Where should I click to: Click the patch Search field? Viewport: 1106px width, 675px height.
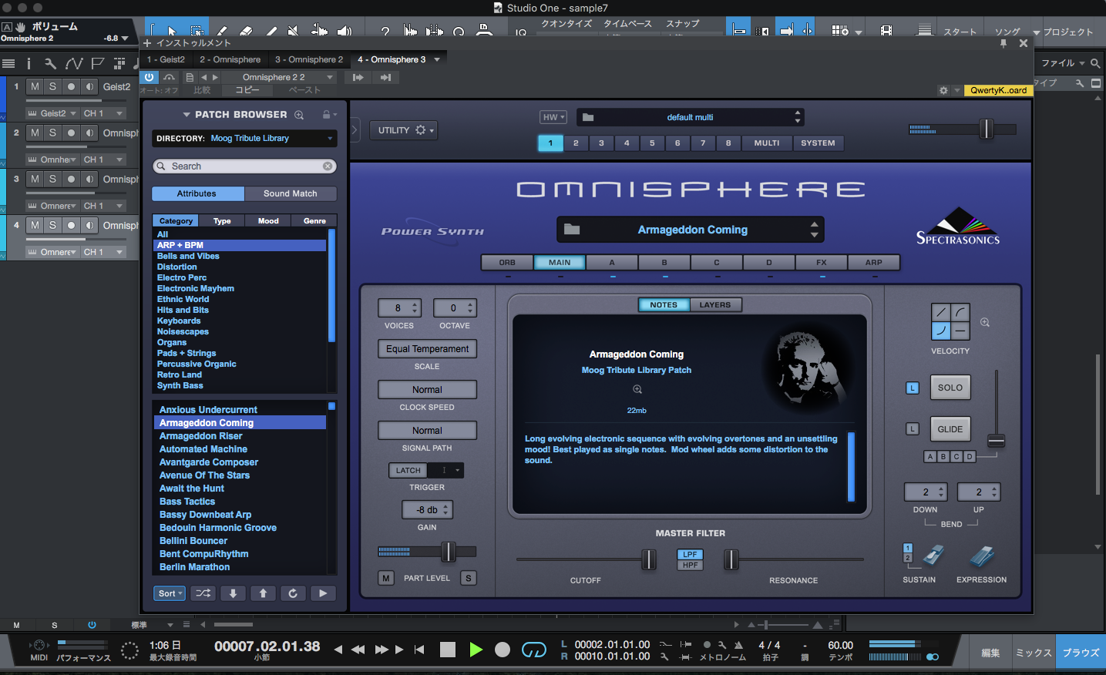(244, 166)
